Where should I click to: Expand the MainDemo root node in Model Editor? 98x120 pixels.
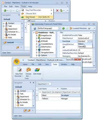pos(34,33)
